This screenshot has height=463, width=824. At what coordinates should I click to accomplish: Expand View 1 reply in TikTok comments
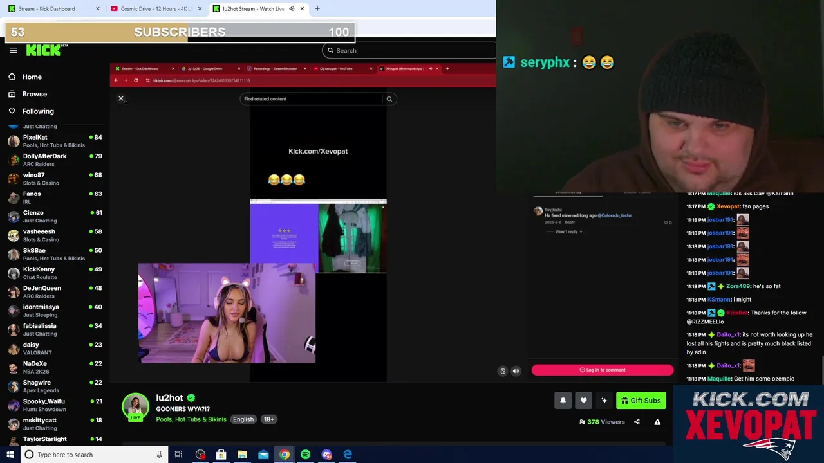coord(568,232)
